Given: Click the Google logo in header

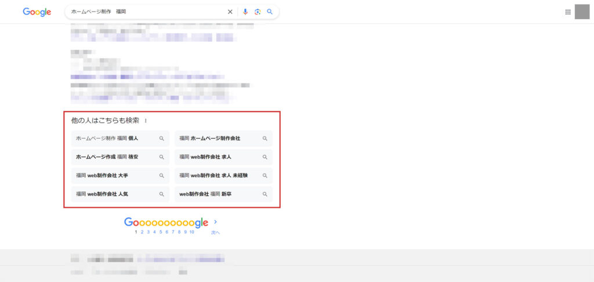Looking at the screenshot, I should pyautogui.click(x=37, y=12).
